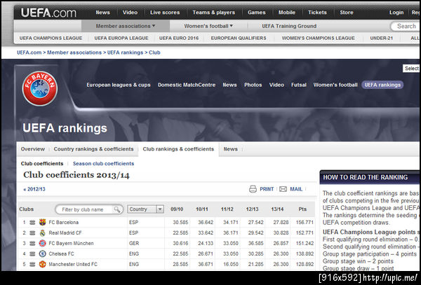Go to UEFA EURO 2016 section
The width and height of the screenshot is (421, 285).
coord(179,38)
